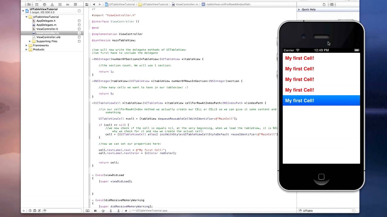Show the Quick Help inspector icon
387x217 pixels.
(x=332, y=5)
